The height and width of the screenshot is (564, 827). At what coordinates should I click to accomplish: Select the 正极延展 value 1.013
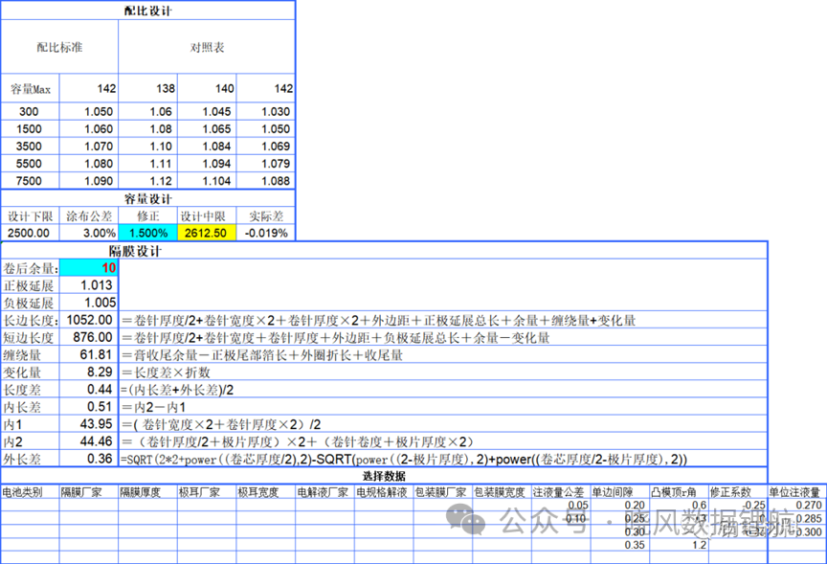[89, 285]
